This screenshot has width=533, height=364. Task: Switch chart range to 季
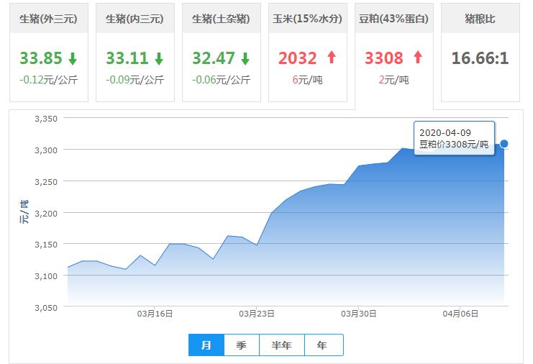tap(242, 345)
